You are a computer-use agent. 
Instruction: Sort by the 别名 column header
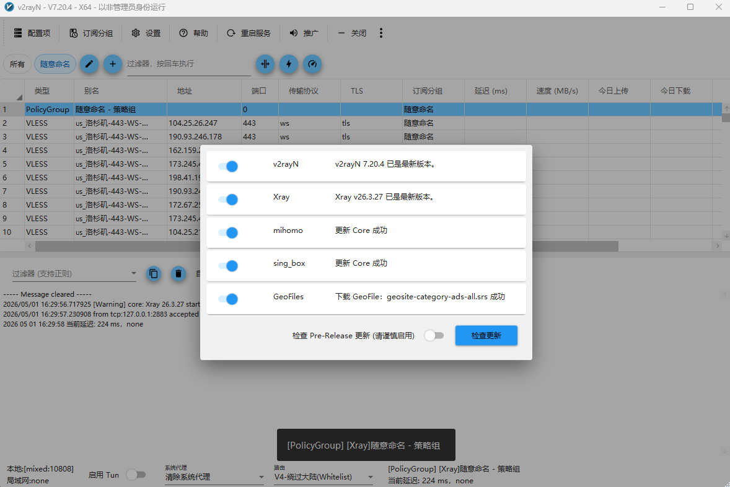(x=120, y=91)
